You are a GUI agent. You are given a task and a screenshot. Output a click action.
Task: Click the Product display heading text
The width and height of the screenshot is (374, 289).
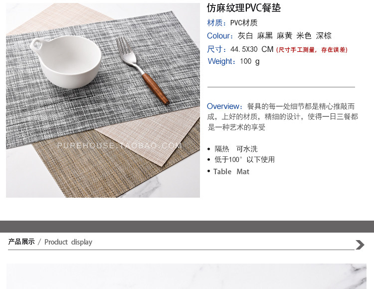point(68,242)
